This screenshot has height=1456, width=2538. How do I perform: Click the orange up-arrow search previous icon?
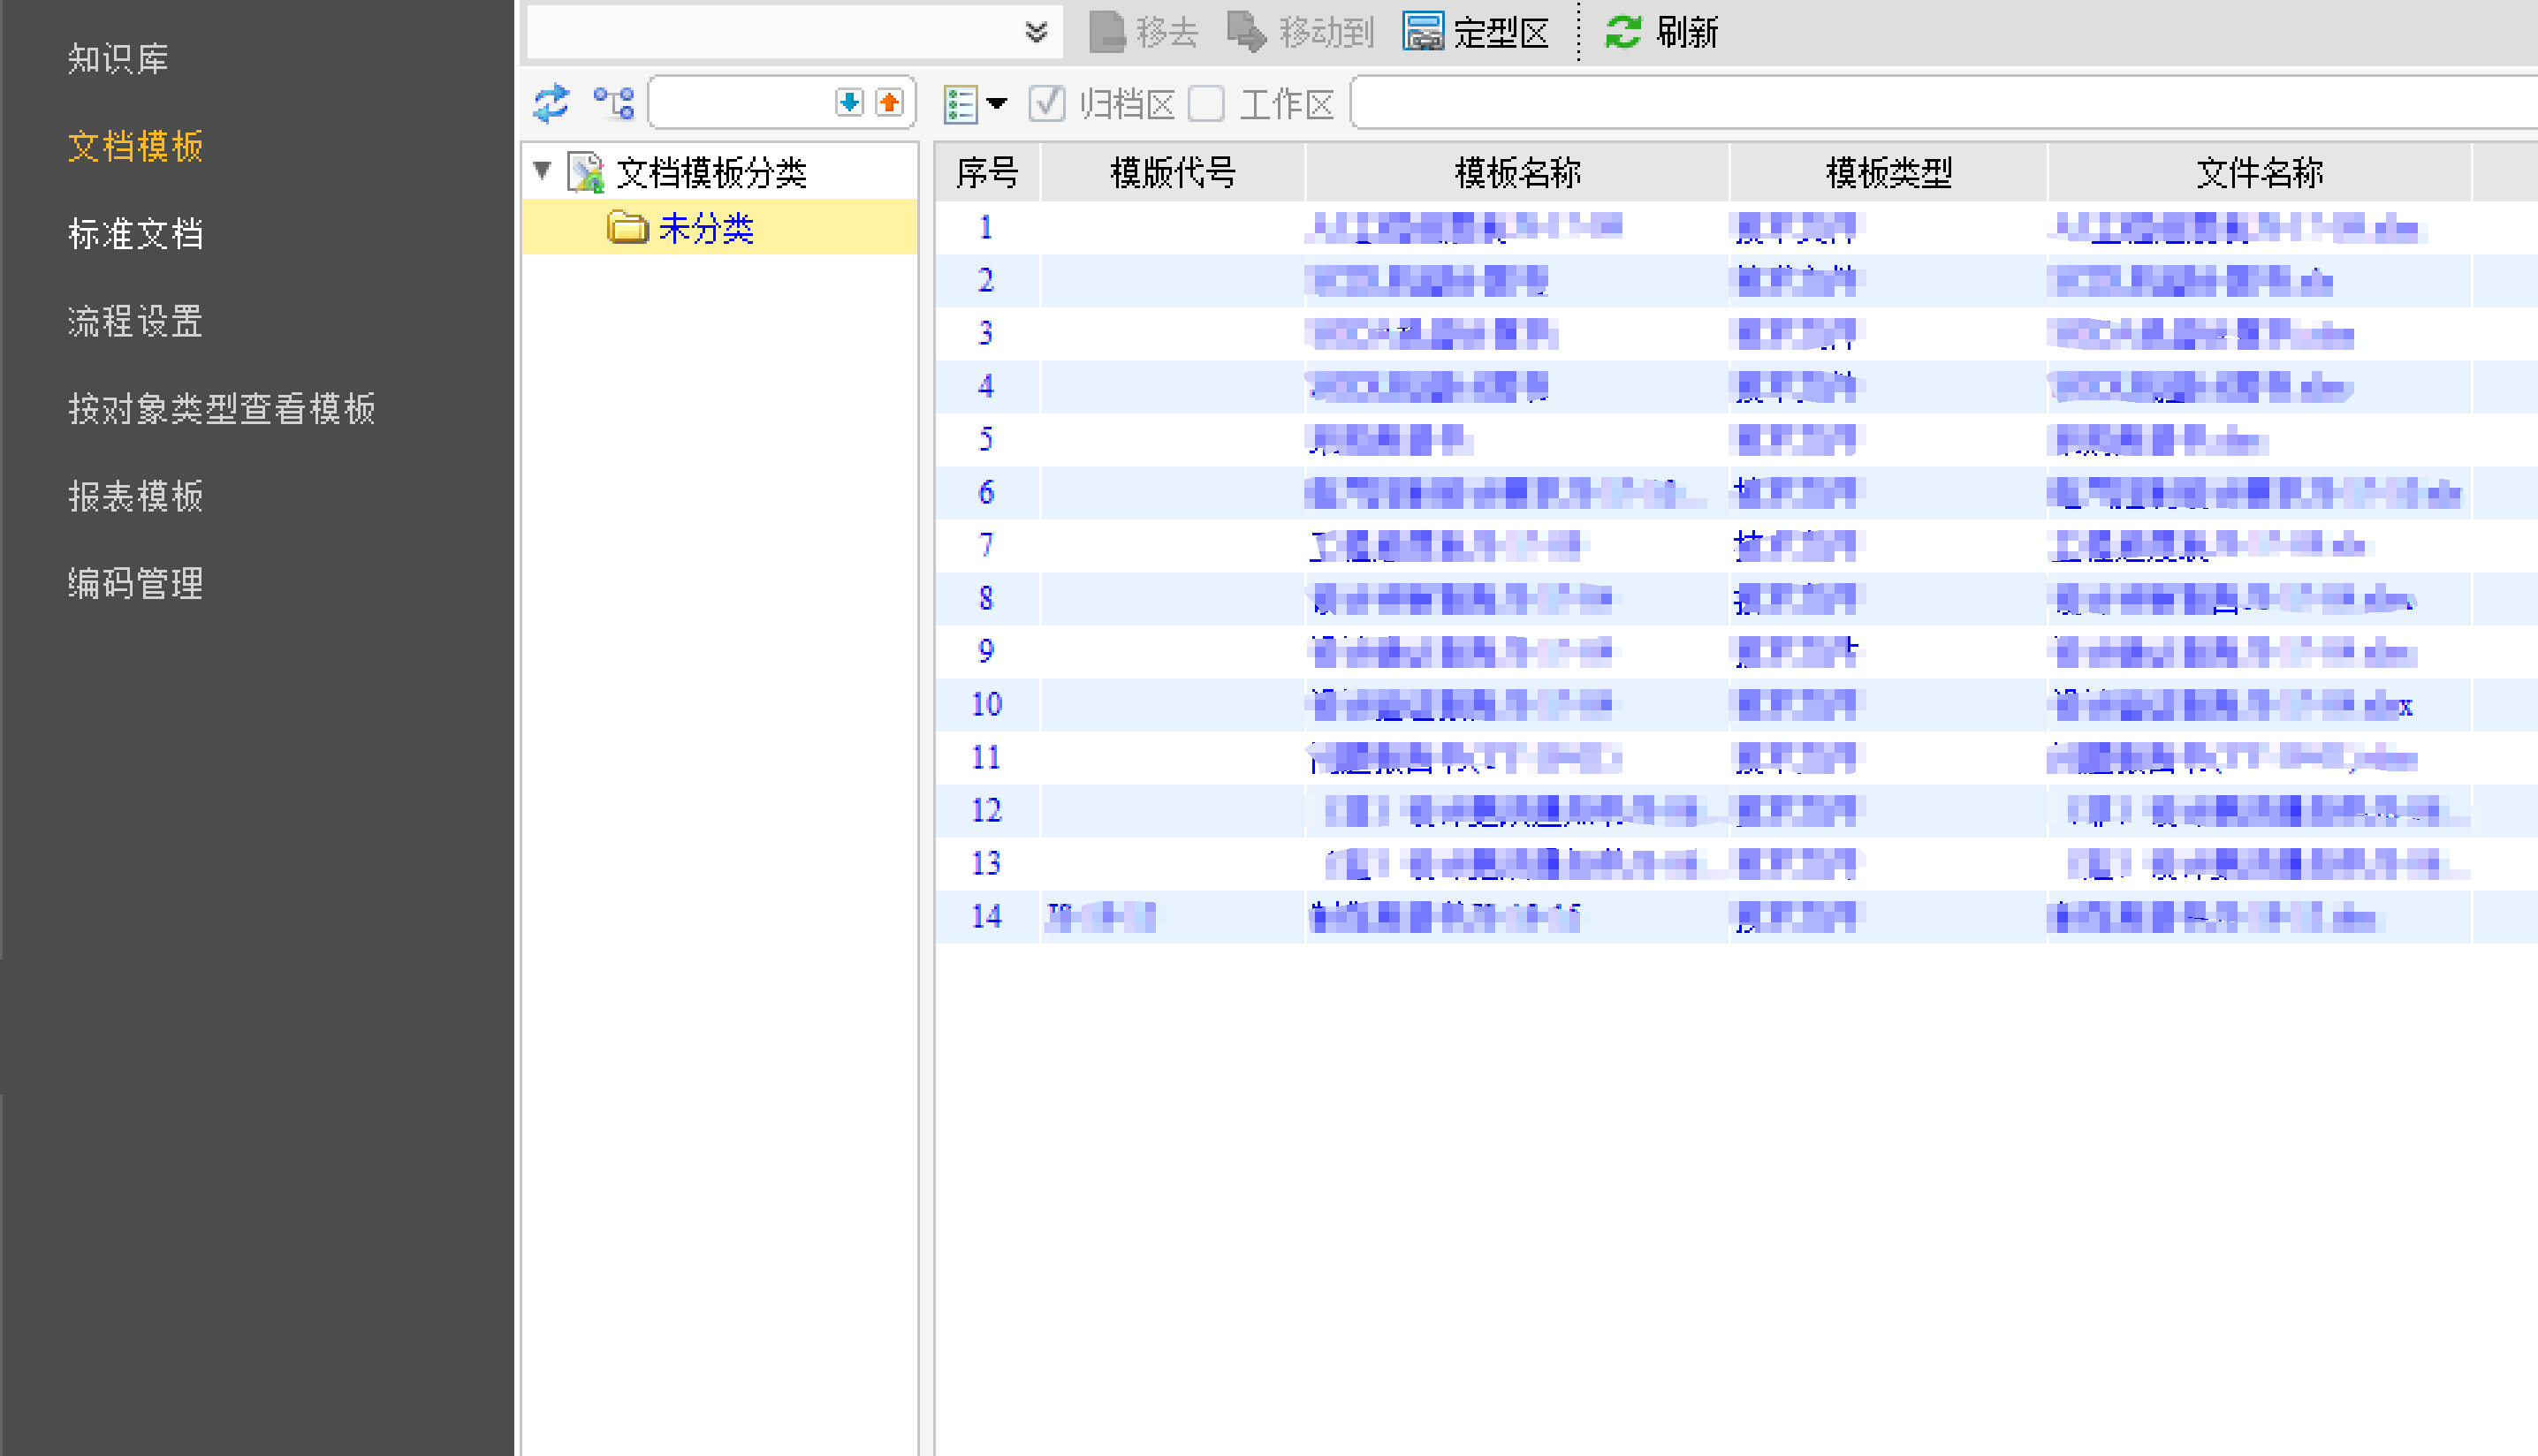click(889, 102)
